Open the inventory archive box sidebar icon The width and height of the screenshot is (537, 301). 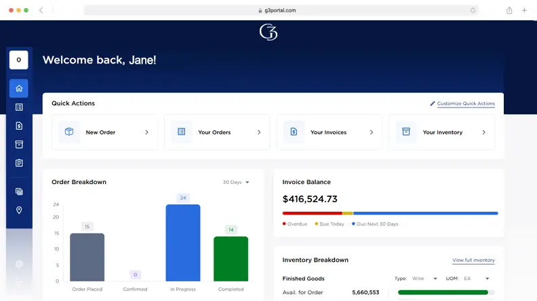point(19,144)
